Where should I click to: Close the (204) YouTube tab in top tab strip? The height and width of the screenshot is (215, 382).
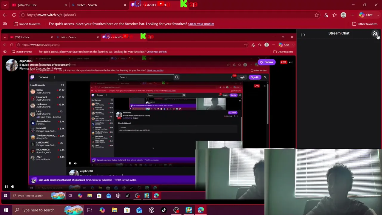[x=66, y=5]
